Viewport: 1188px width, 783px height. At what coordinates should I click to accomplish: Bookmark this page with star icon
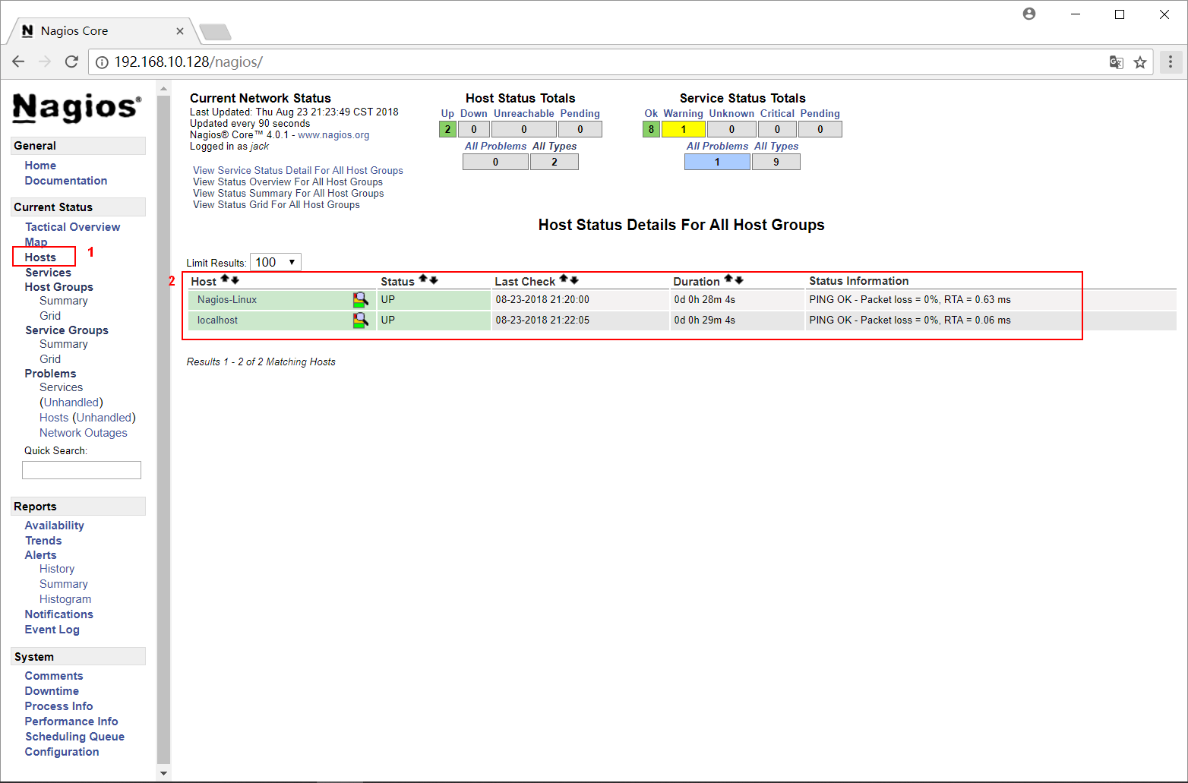[x=1140, y=62]
